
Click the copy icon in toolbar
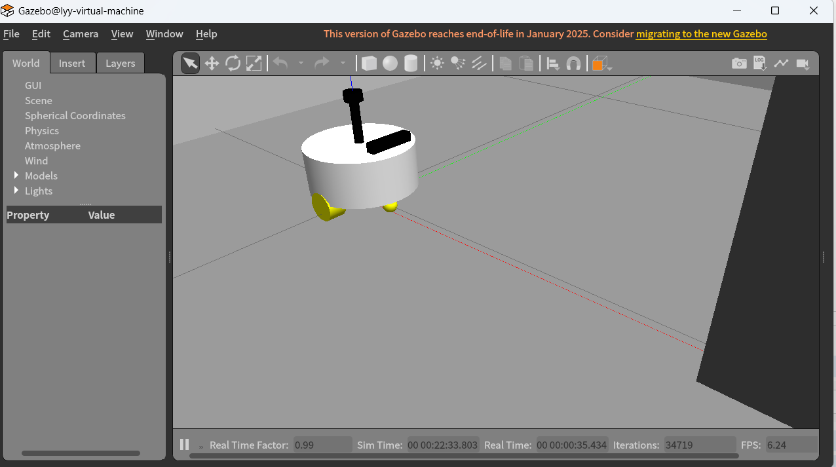coord(505,64)
